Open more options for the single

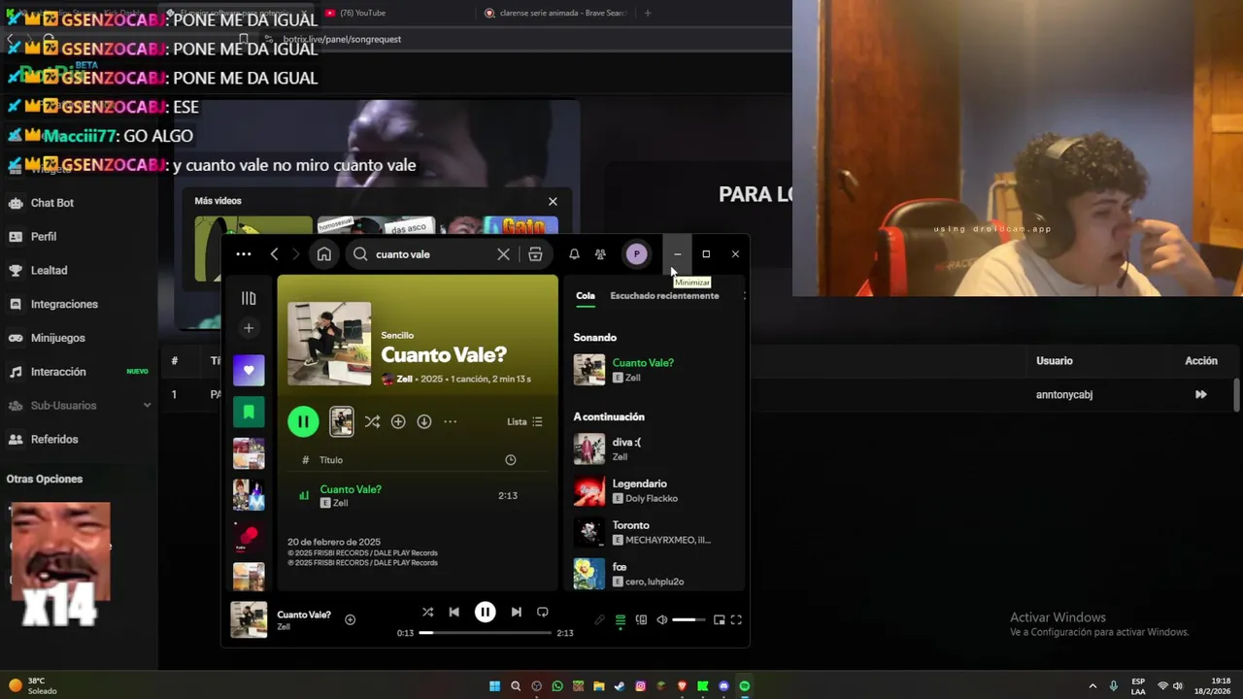tap(451, 421)
